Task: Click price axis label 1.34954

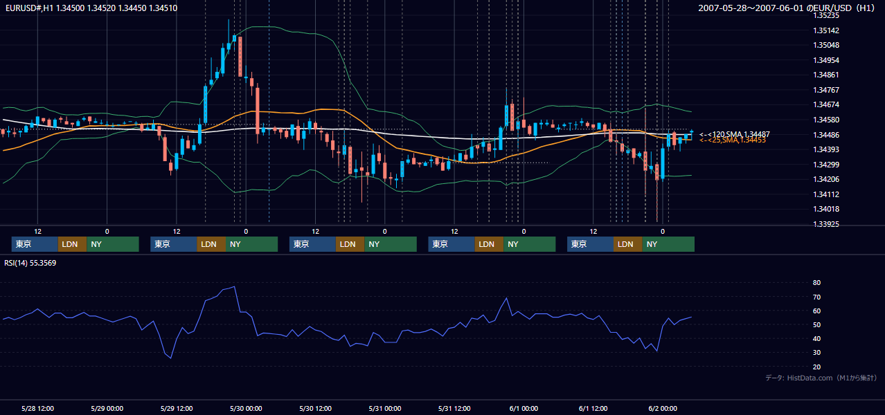Action: click(826, 60)
